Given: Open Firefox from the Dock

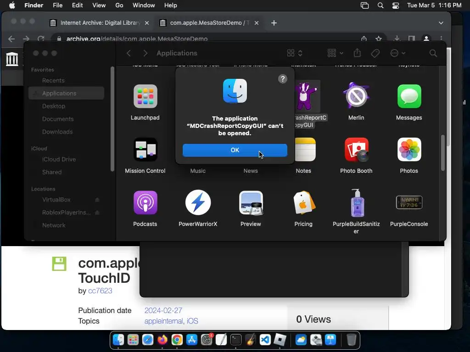Looking at the screenshot, I should 162,340.
